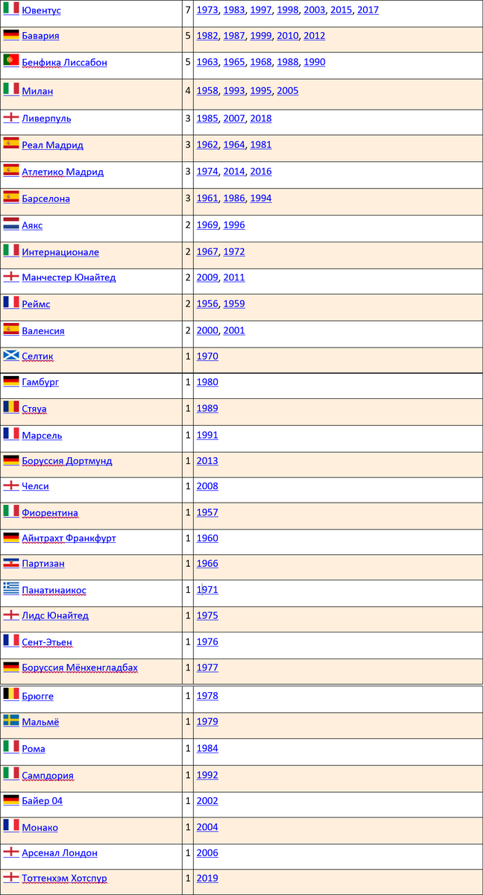Click the German flag beside Гамбург
This screenshot has height=895, width=484.
11,381
